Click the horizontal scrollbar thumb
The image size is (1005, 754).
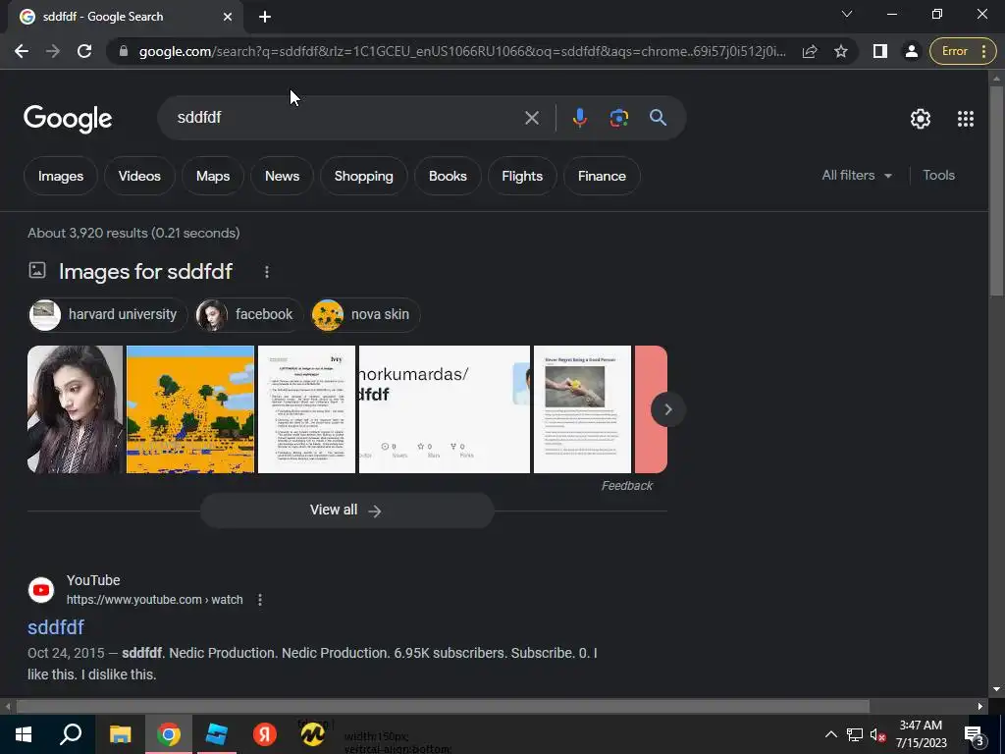[443, 706]
